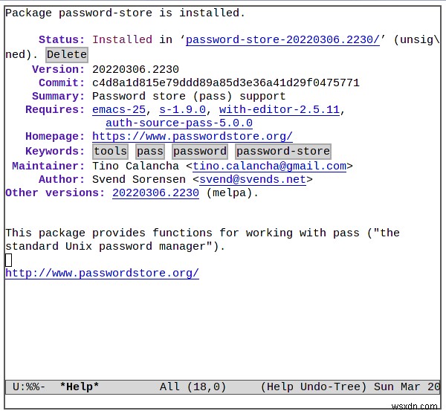Open the with-editor-2.5.11 dependency link
Viewport: 446px width, 414px height.
pyautogui.click(x=279, y=109)
